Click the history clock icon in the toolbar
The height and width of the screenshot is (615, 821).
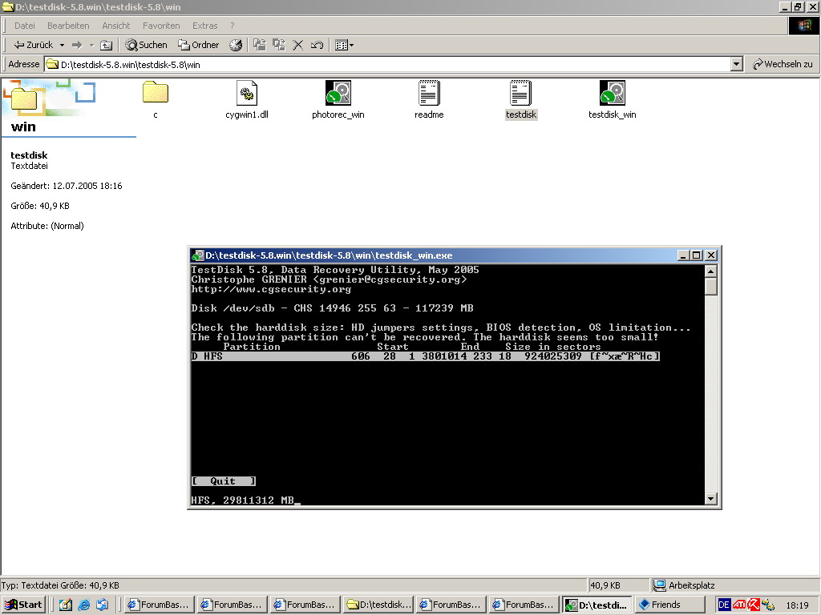236,45
